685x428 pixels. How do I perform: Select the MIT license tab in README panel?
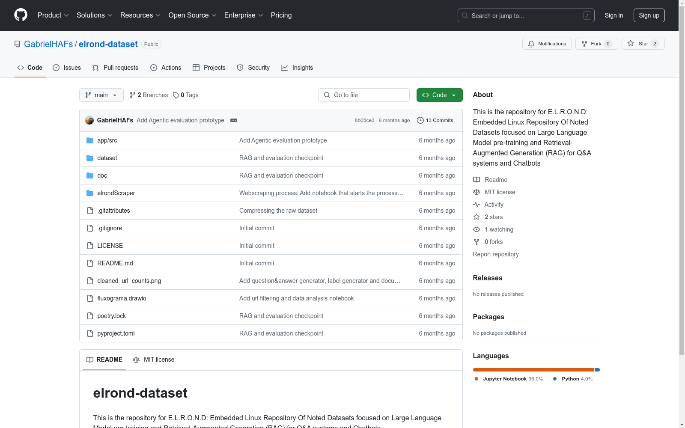coord(154,360)
